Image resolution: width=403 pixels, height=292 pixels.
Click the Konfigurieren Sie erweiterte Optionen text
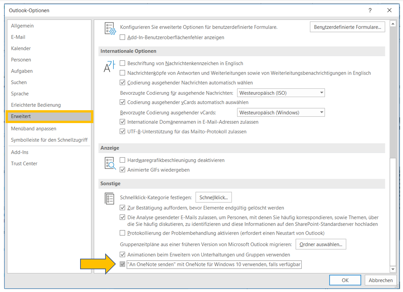(199, 27)
